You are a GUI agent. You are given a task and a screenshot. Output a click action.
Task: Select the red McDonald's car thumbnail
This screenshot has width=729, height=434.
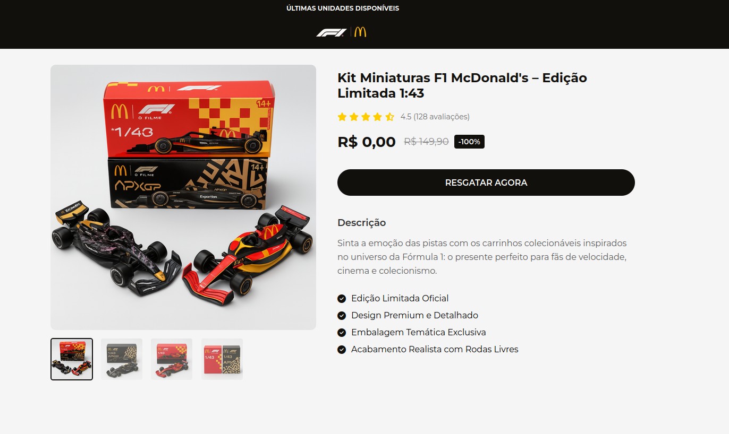[x=172, y=359]
